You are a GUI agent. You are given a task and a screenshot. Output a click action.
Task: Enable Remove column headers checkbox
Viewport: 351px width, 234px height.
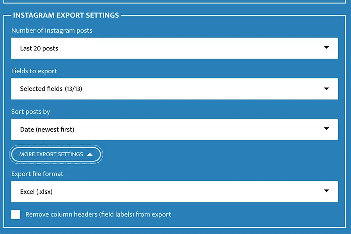click(16, 214)
